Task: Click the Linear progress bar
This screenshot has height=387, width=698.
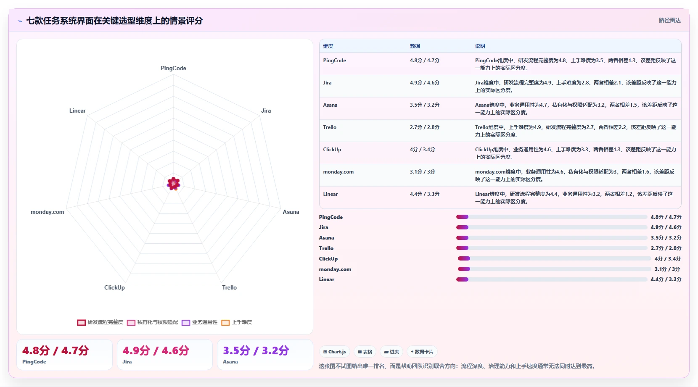Action: [x=552, y=279]
